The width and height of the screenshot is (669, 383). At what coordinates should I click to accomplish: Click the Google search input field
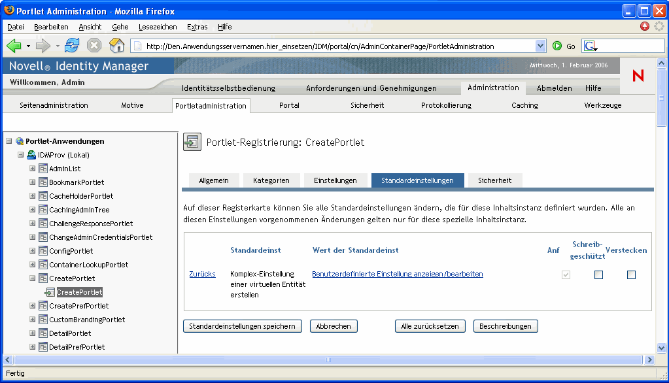(x=632, y=46)
